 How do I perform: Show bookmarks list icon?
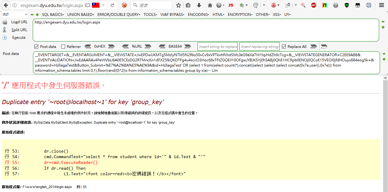[188, 5]
